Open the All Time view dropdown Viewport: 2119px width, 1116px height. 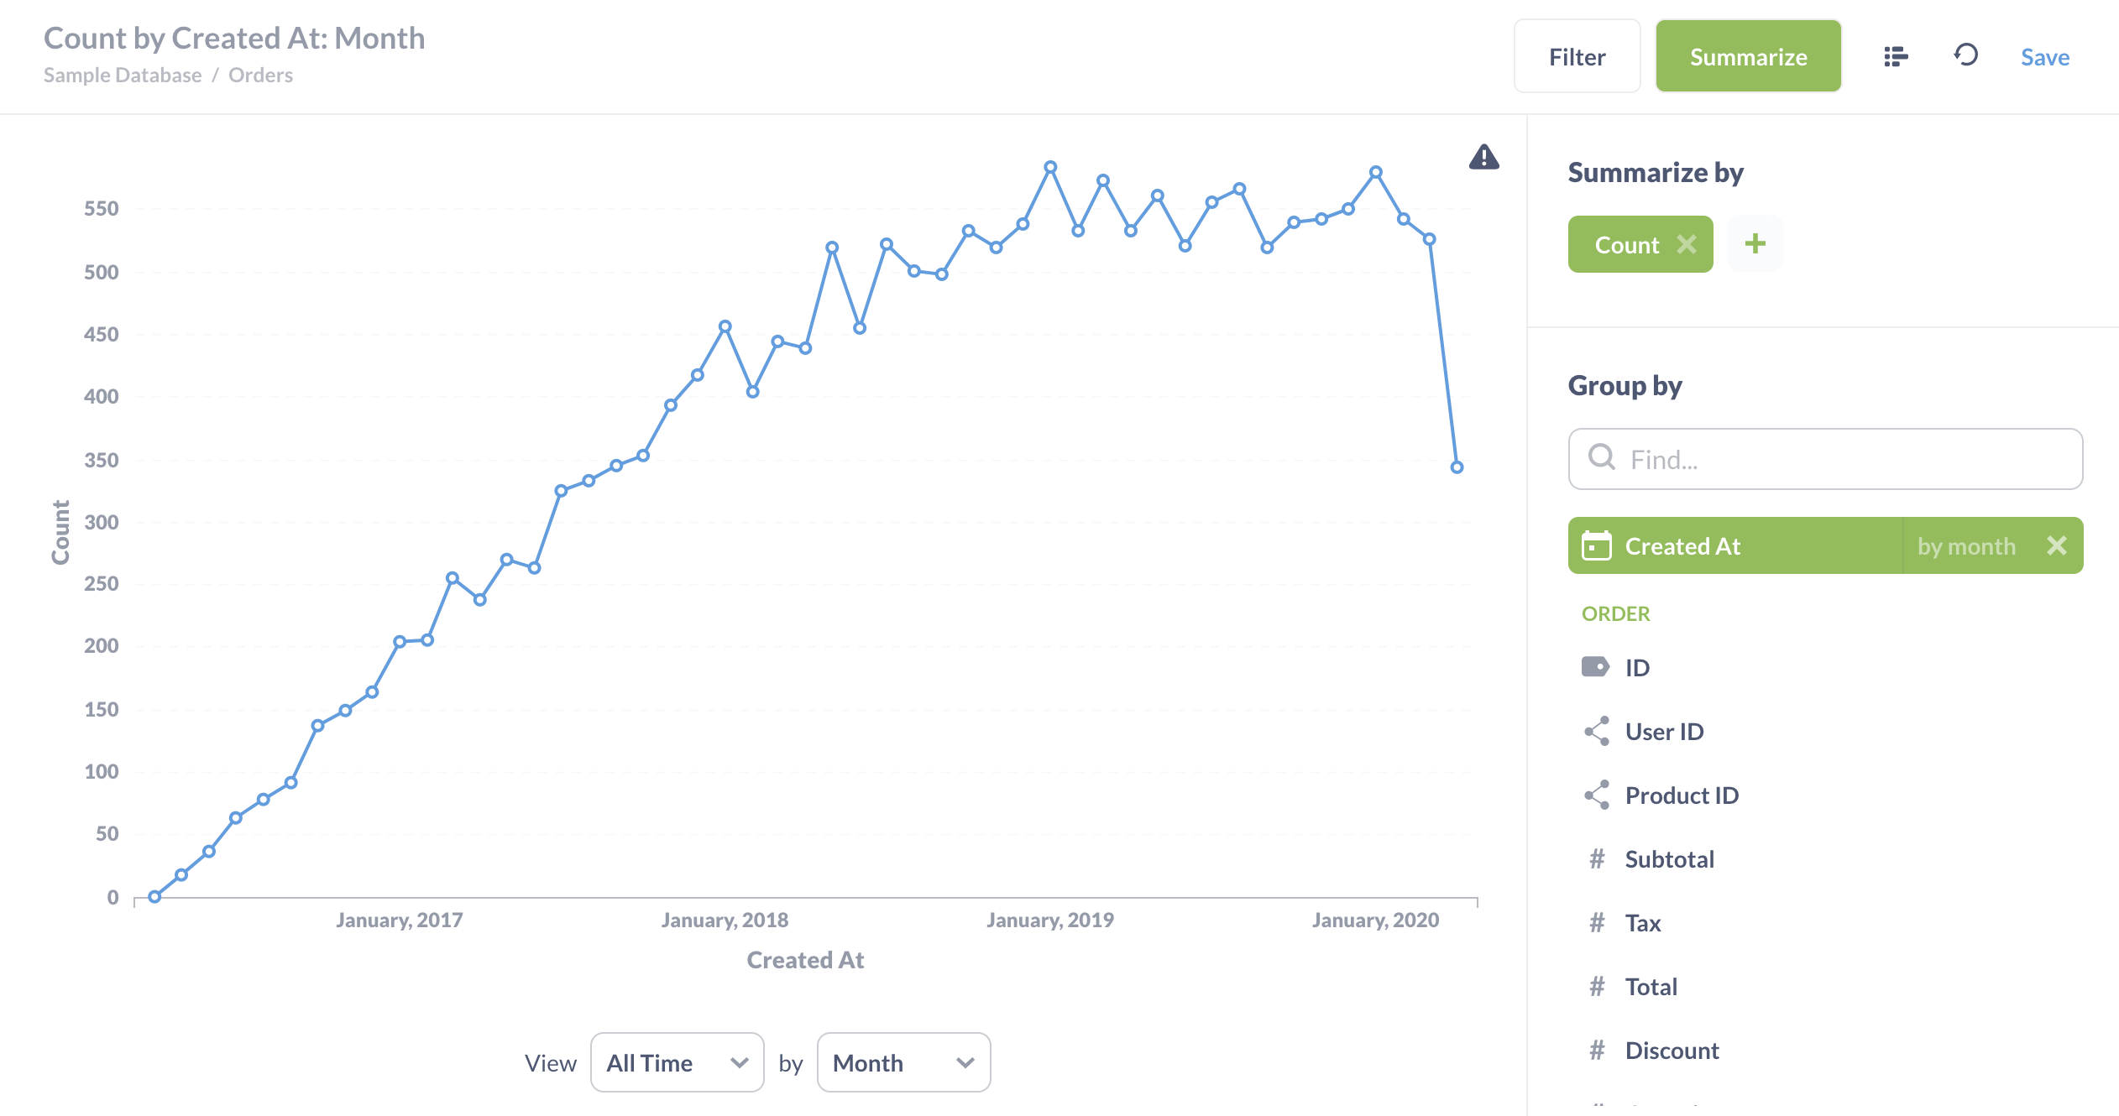coord(677,1062)
